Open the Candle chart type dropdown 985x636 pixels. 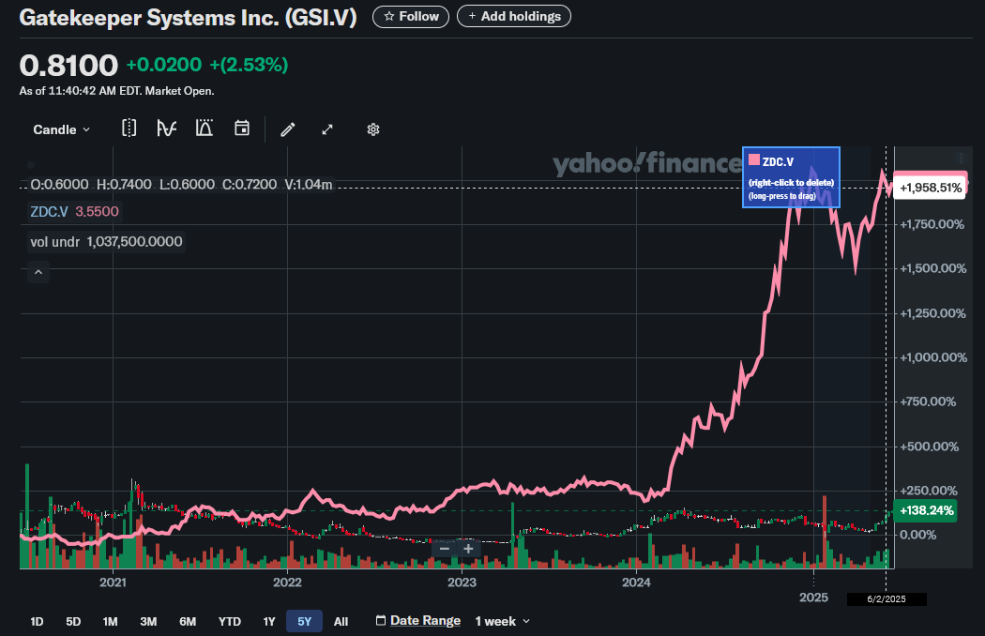pyautogui.click(x=61, y=129)
